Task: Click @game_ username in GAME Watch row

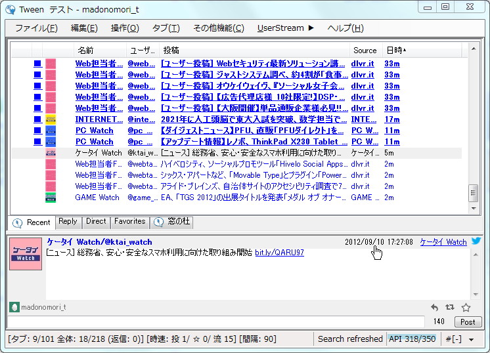Action: [143, 197]
